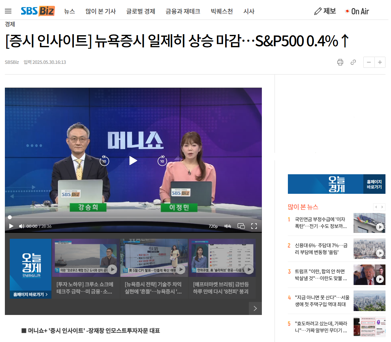Open 홈페이지 바로가기 in 오늘경제 banner

[374, 184]
